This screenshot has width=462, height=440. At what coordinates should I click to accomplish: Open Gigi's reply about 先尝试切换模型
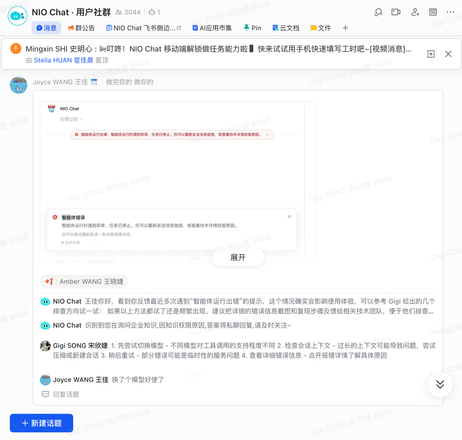coord(244,351)
